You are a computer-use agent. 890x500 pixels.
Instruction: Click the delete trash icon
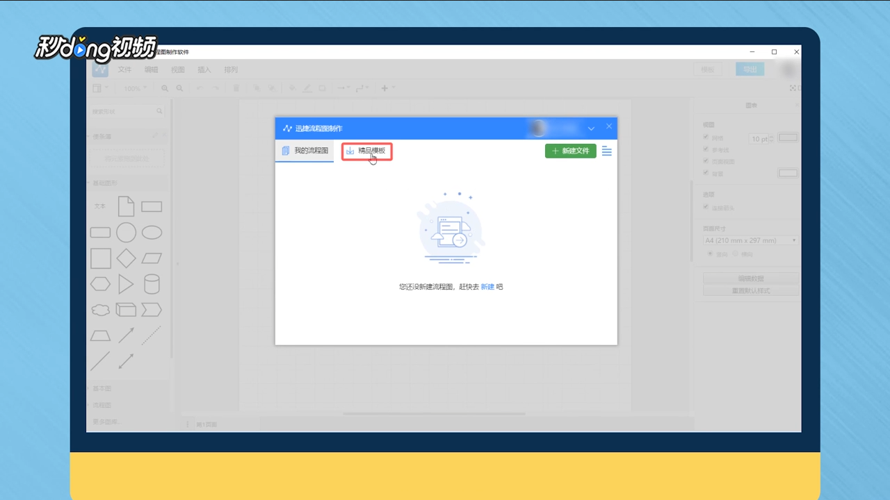tap(236, 88)
